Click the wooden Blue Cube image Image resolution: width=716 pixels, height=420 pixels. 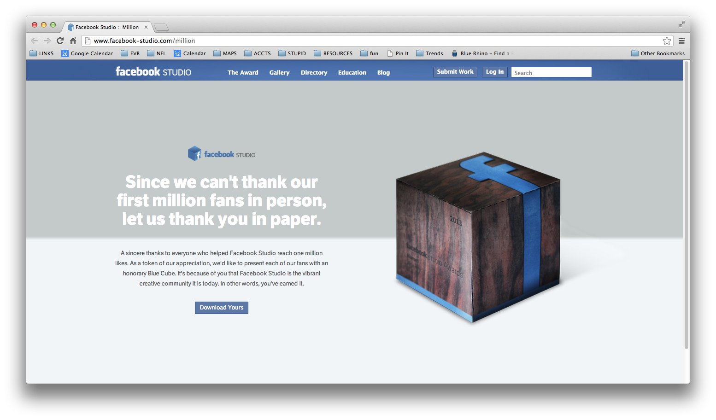click(x=478, y=237)
